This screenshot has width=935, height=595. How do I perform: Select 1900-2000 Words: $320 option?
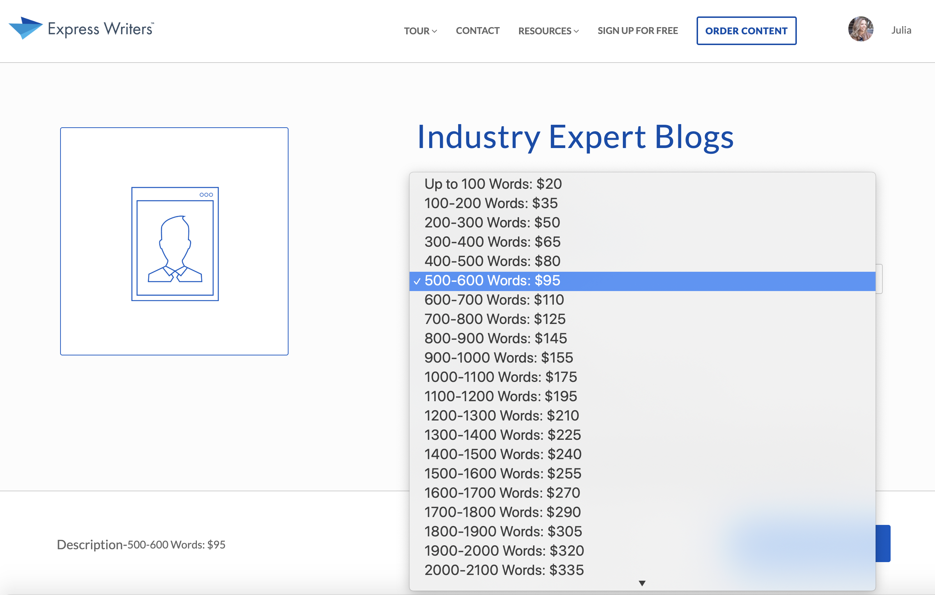click(642, 551)
